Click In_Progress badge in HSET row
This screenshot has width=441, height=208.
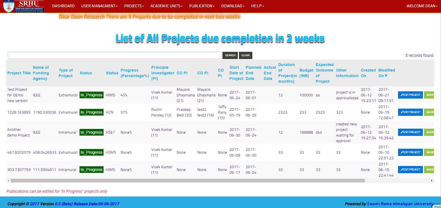pyautogui.click(x=92, y=132)
